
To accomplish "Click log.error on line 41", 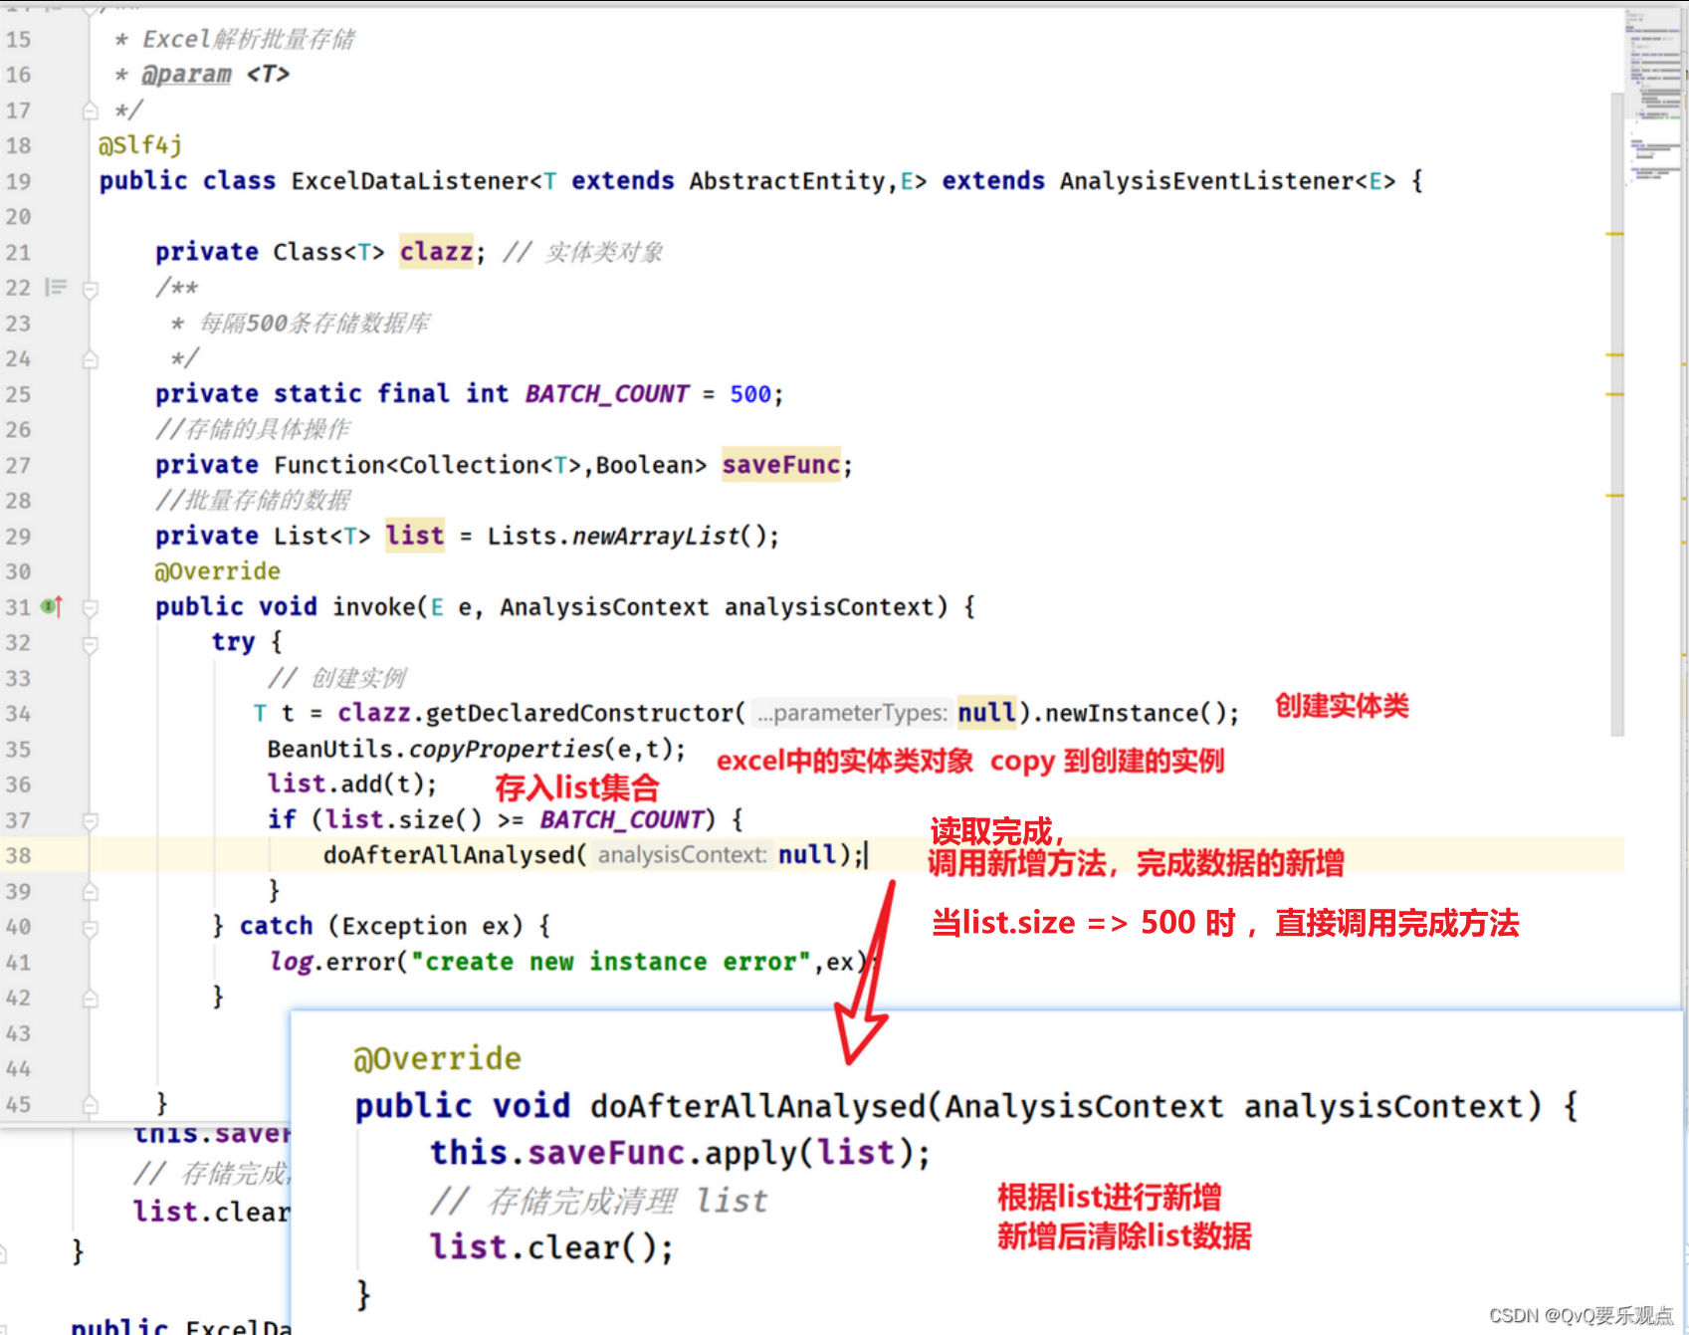I will point(332,962).
